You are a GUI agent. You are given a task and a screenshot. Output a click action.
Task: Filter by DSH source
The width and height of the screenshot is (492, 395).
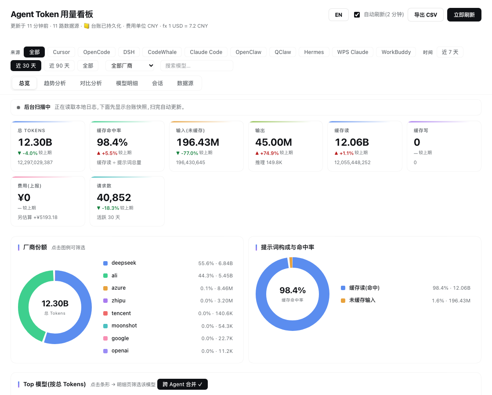coord(129,52)
